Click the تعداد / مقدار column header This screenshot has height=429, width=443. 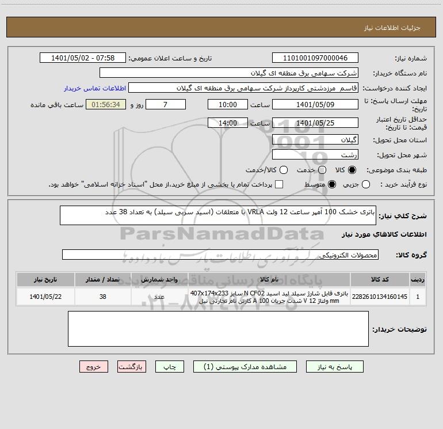[103, 279]
